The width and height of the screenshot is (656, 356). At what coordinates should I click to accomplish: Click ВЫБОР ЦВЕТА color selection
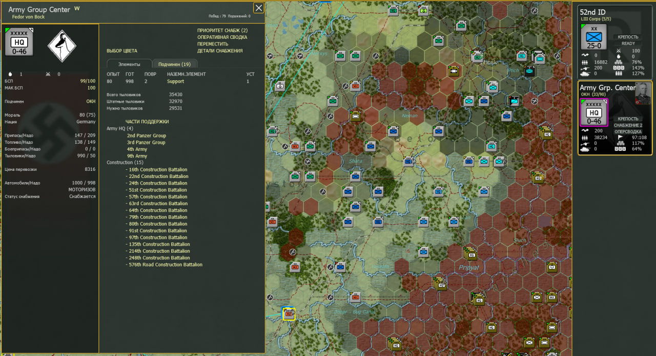tap(121, 51)
